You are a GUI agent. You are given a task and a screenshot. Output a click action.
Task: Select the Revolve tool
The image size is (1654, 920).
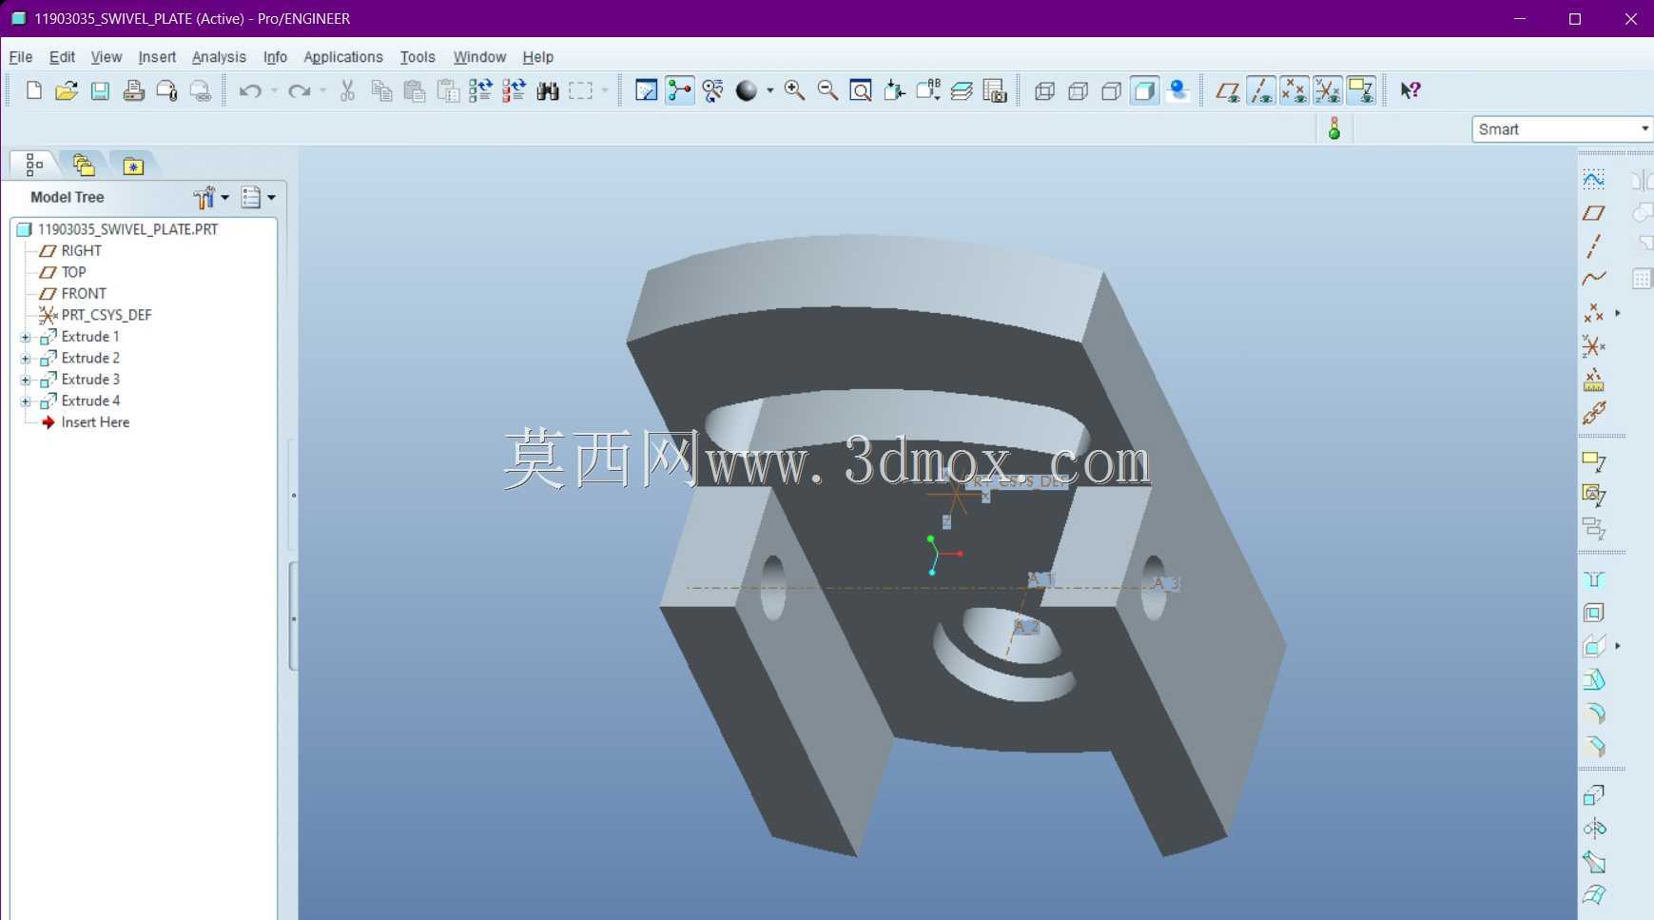click(1595, 828)
